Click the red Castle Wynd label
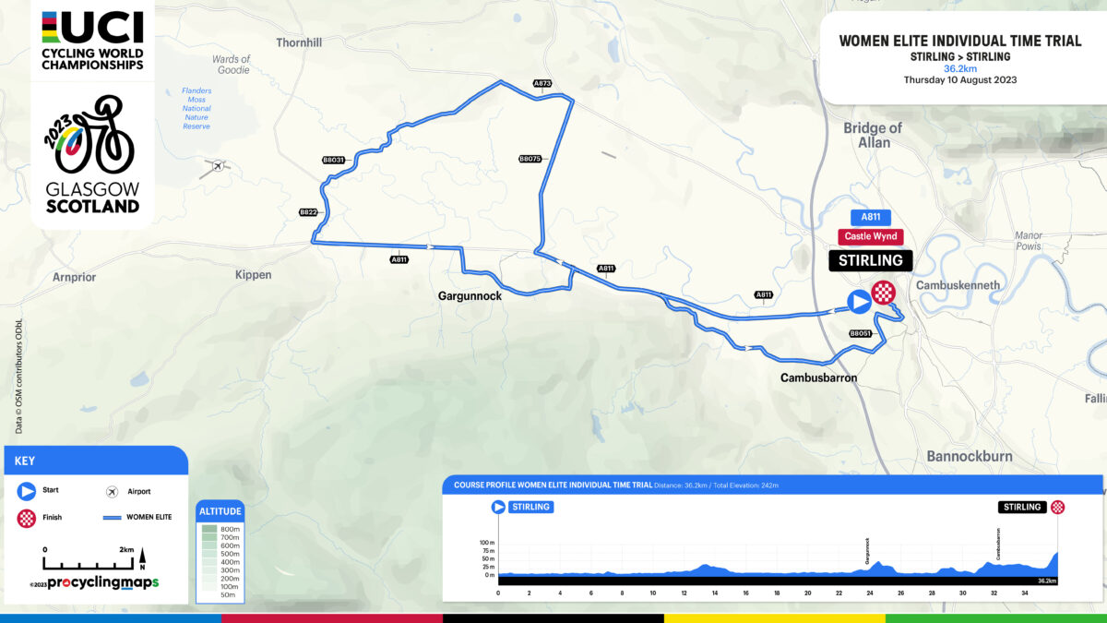Screen dimensions: 1107x623 (871, 236)
